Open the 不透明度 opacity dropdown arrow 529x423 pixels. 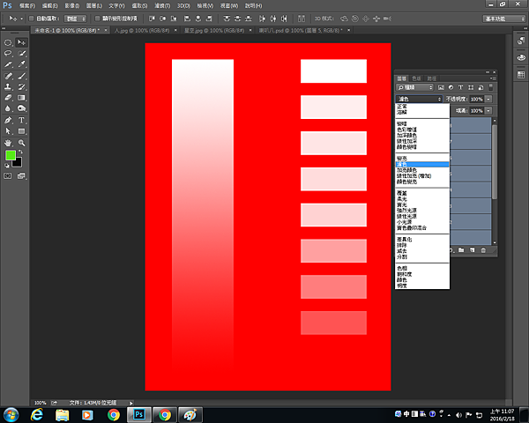[488, 99]
